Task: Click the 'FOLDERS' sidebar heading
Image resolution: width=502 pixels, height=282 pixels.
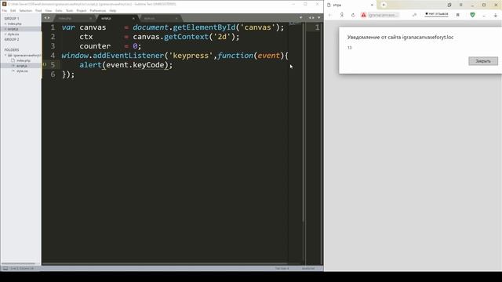Action: (x=12, y=50)
